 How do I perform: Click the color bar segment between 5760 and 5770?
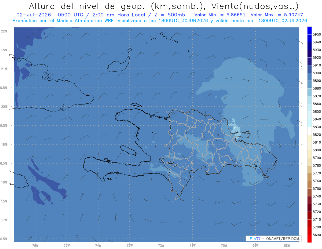point(309,177)
